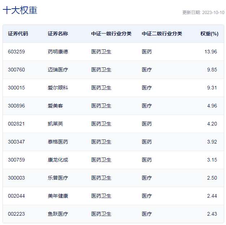Click the 泰格医药 name cell

58,142
